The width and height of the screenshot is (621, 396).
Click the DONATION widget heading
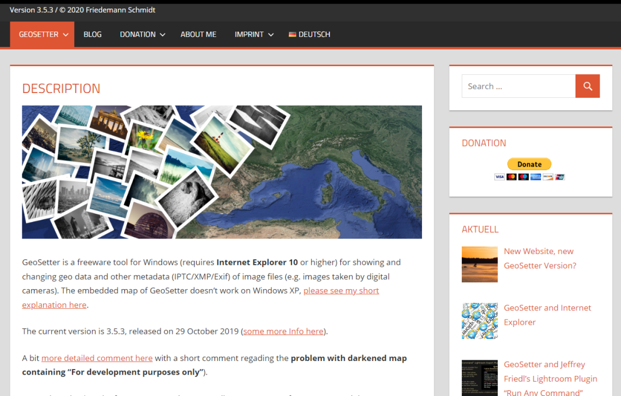point(484,143)
